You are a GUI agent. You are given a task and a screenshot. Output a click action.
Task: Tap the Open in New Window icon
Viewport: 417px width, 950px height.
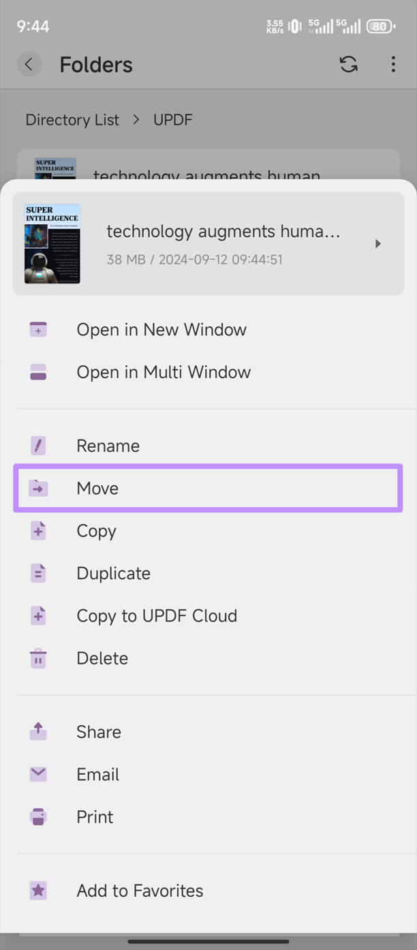tap(38, 330)
